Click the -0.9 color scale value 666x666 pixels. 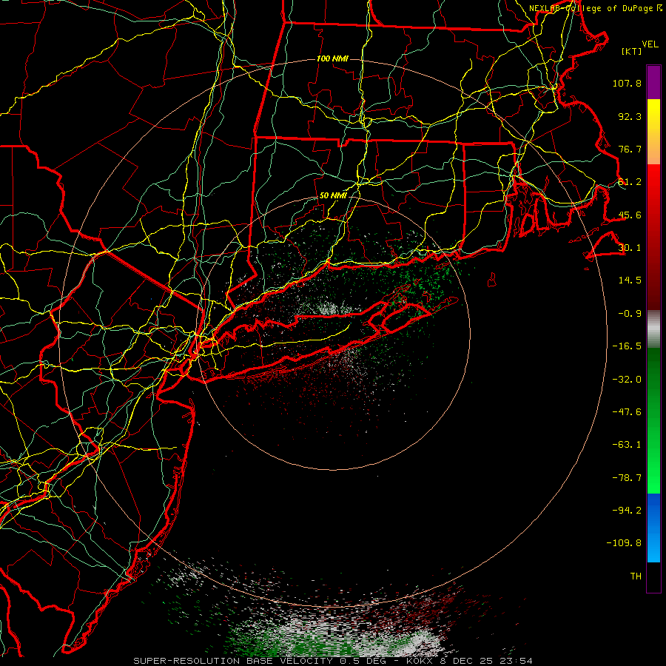point(630,314)
